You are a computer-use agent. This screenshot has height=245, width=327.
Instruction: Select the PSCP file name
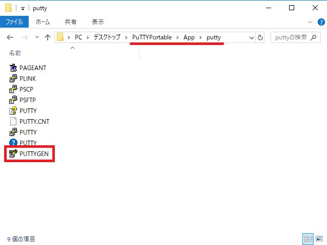click(x=26, y=90)
